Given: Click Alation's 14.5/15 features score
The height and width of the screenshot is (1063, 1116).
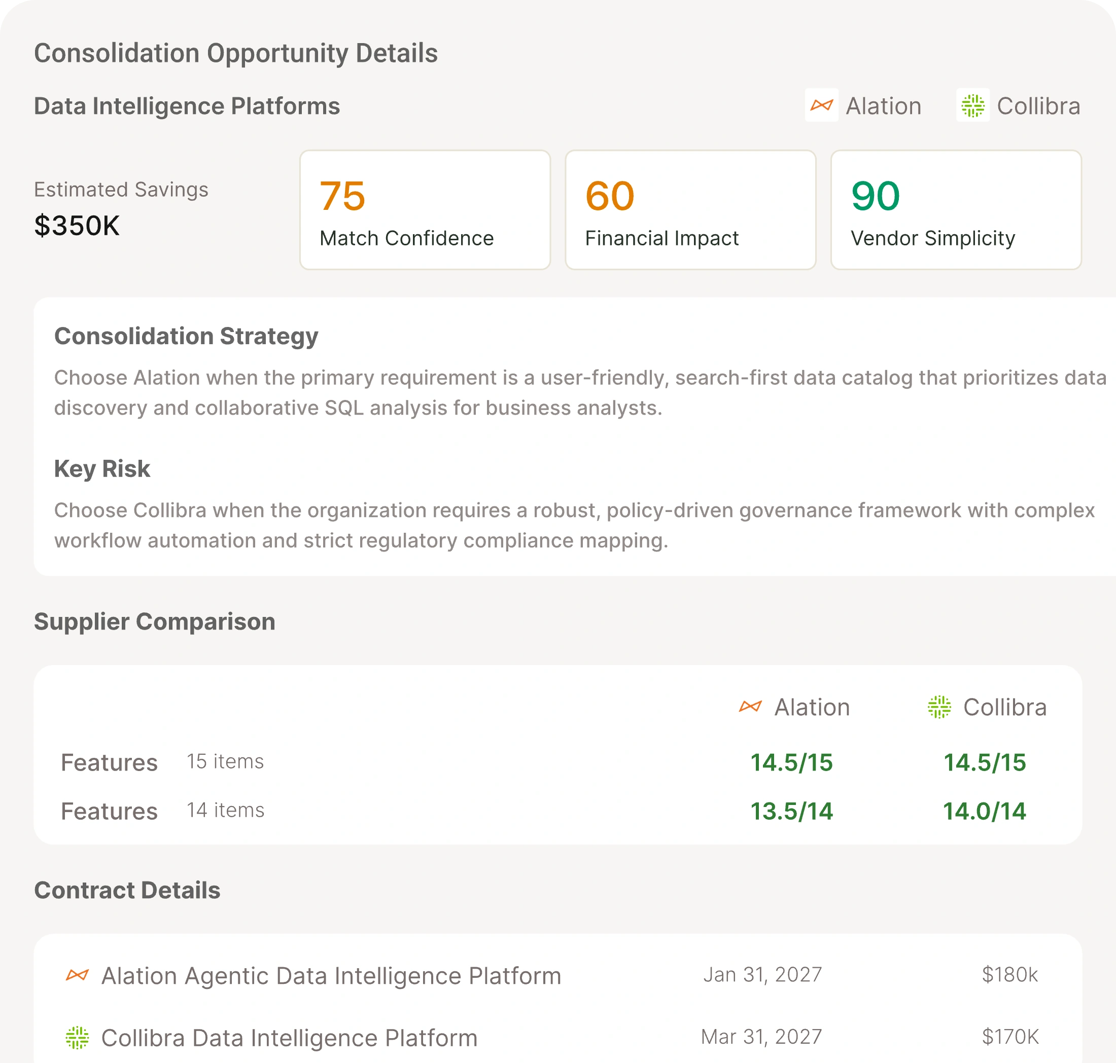Looking at the screenshot, I should pyautogui.click(x=792, y=762).
